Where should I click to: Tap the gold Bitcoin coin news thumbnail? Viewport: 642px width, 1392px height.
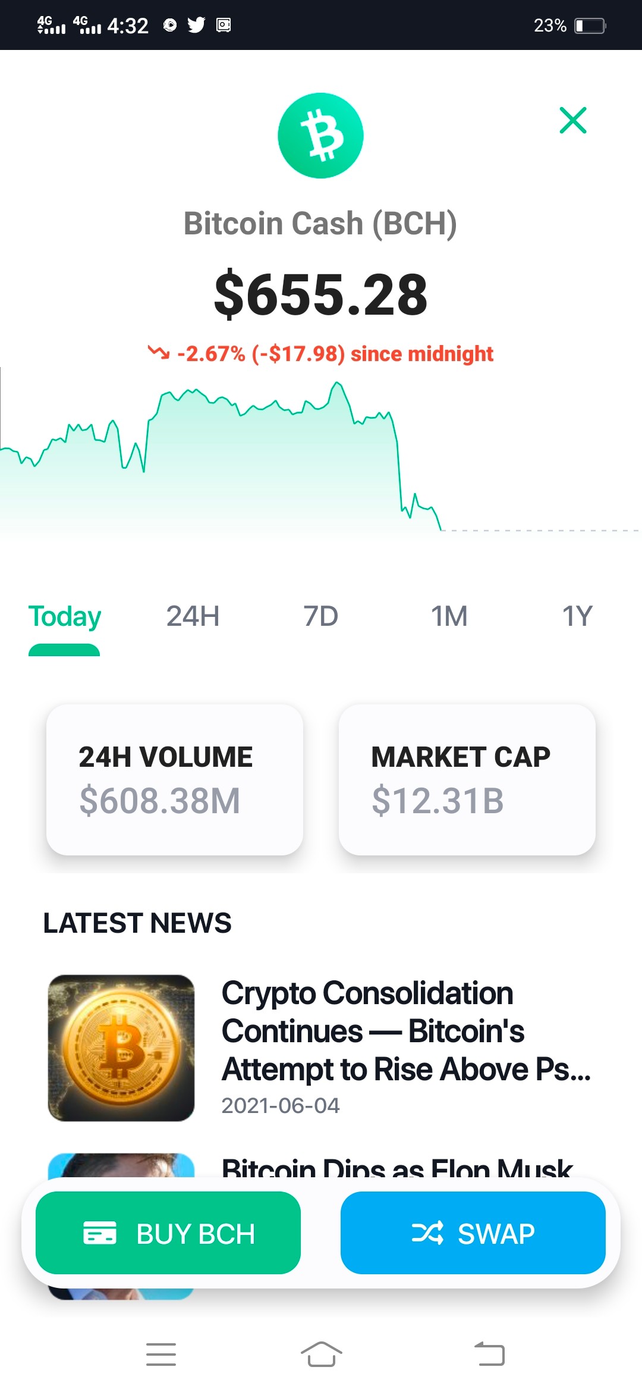point(121,1048)
